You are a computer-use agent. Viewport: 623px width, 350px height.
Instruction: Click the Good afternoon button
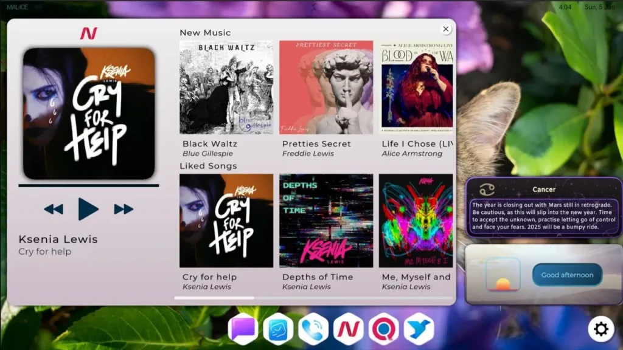point(567,275)
